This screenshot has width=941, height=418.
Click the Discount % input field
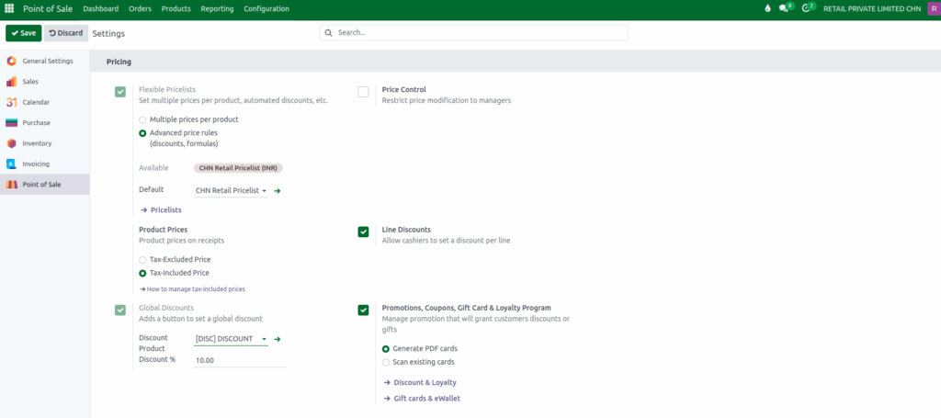click(x=239, y=360)
